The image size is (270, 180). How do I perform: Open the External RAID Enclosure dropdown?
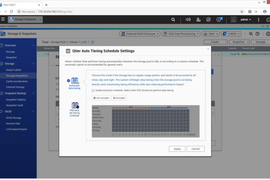click(x=140, y=34)
